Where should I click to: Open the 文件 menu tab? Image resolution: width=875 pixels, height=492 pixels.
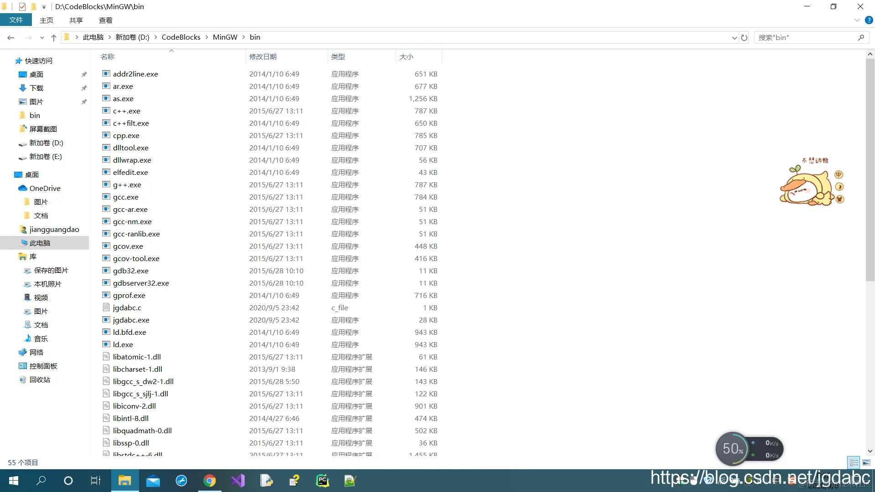click(16, 20)
